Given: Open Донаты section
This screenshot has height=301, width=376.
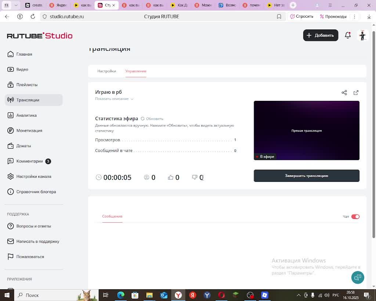Looking at the screenshot, I should (x=19, y=146).
